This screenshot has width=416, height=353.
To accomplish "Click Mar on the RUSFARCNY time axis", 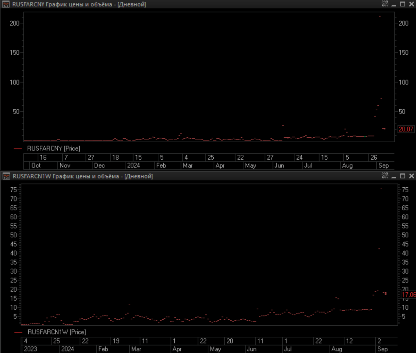I will (x=188, y=165).
